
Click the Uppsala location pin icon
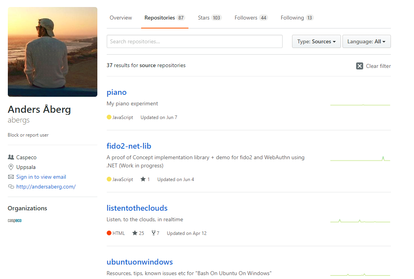pyautogui.click(x=11, y=167)
